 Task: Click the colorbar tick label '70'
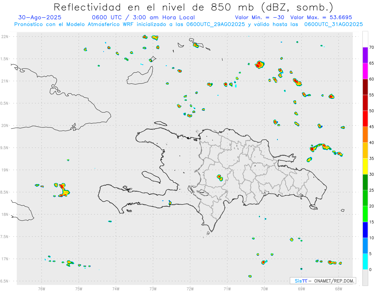tap(371, 47)
